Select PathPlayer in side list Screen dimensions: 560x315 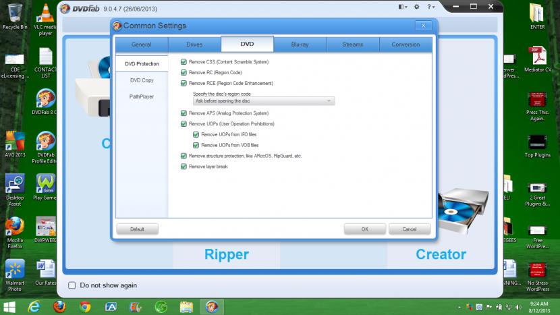click(142, 96)
